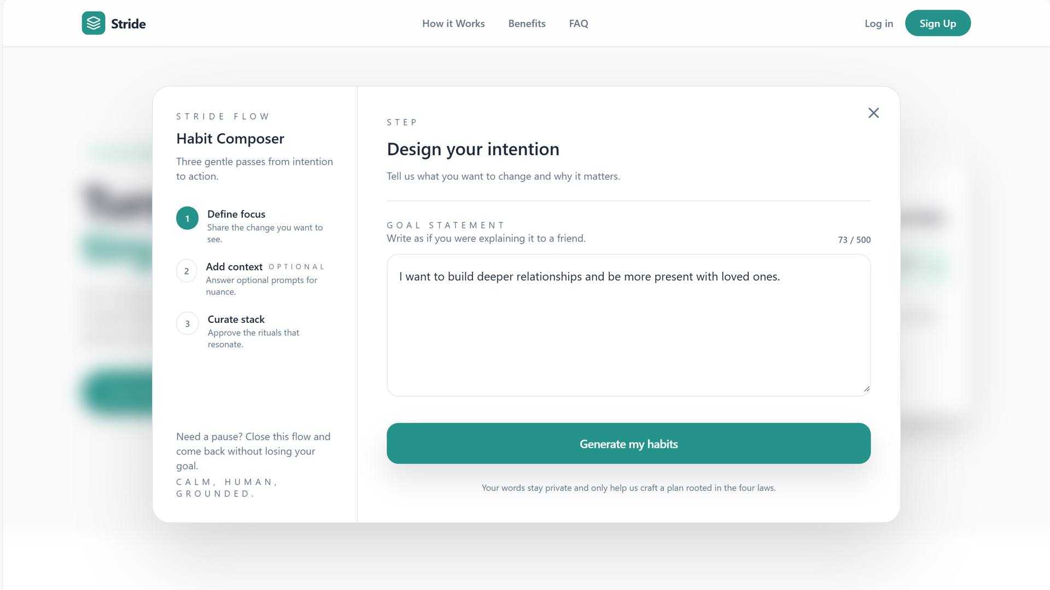Open the FAQ link
The width and height of the screenshot is (1050, 590).
(579, 23)
